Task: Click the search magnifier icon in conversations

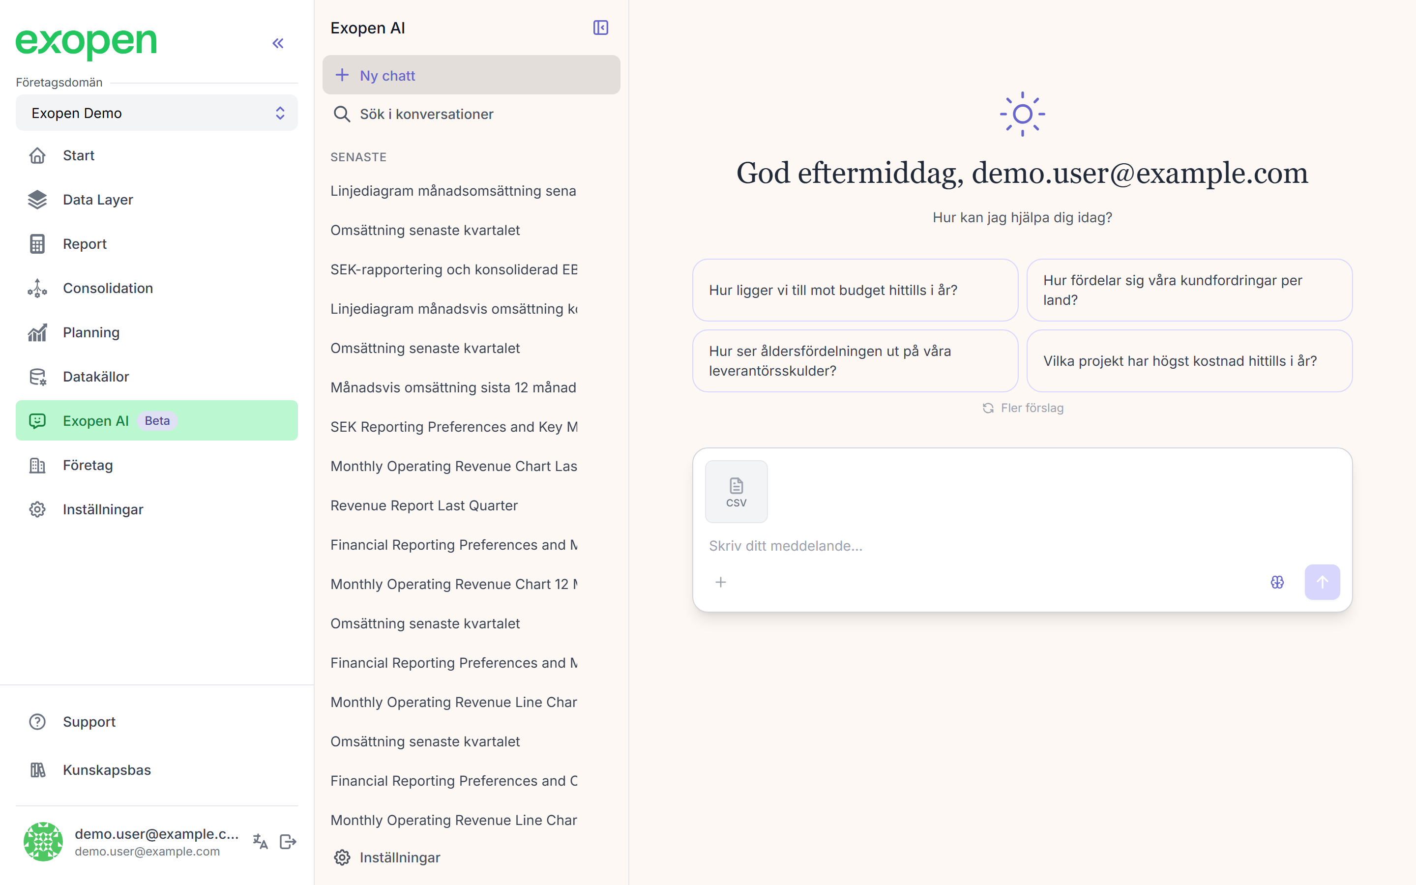Action: pos(342,114)
